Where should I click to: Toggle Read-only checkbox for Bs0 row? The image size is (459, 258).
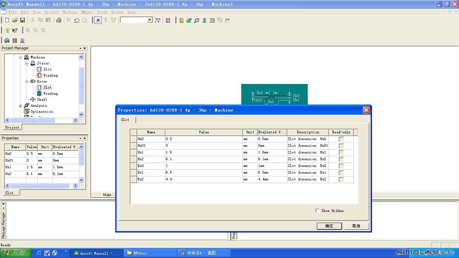point(341,166)
